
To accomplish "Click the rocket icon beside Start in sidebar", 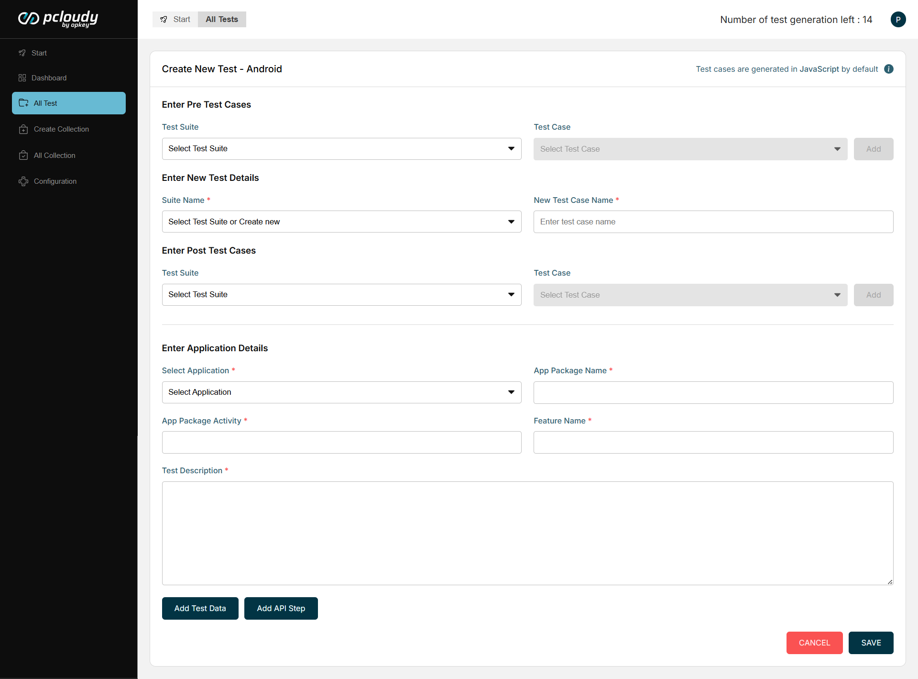I will click(x=22, y=53).
